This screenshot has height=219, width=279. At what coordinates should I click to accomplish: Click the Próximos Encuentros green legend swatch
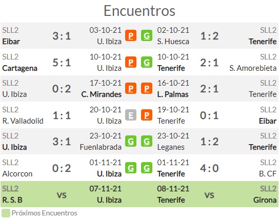tap(6, 213)
